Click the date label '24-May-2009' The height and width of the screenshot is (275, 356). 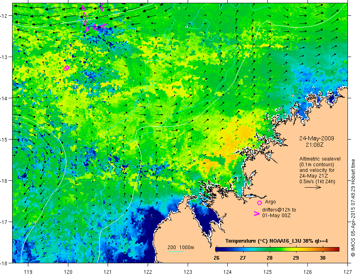pos(316,138)
